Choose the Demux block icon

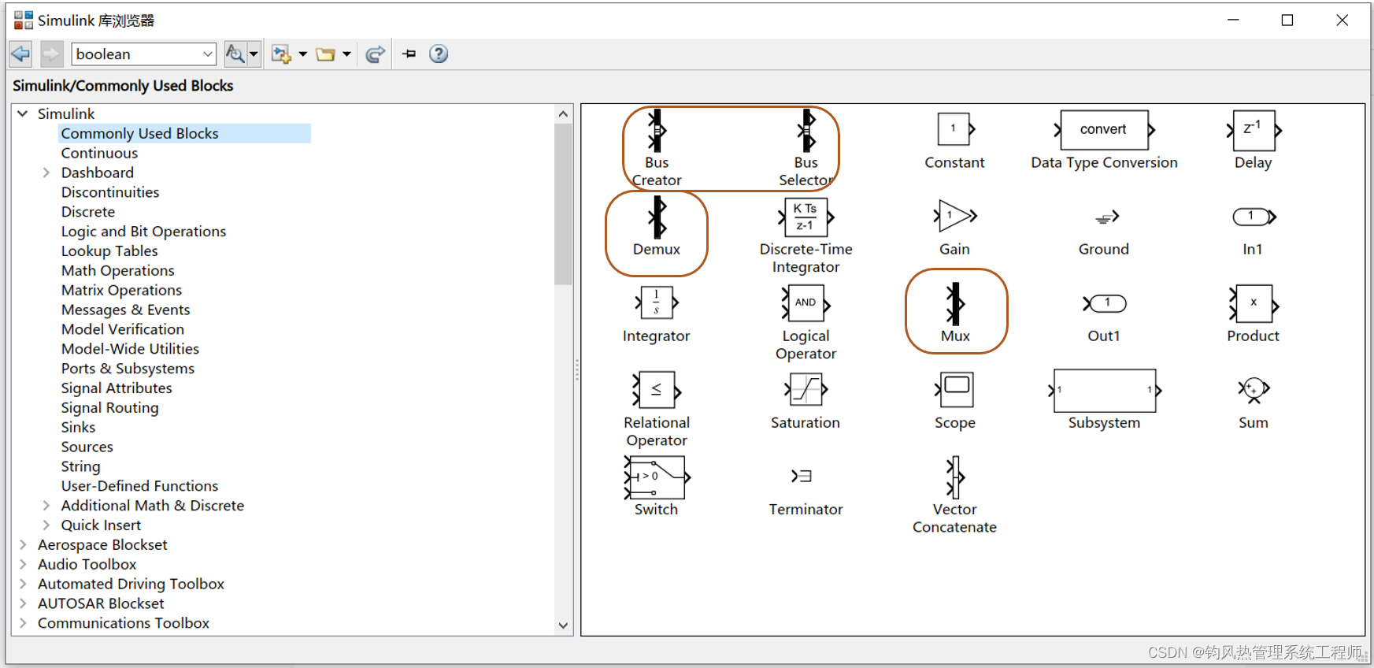(x=657, y=217)
